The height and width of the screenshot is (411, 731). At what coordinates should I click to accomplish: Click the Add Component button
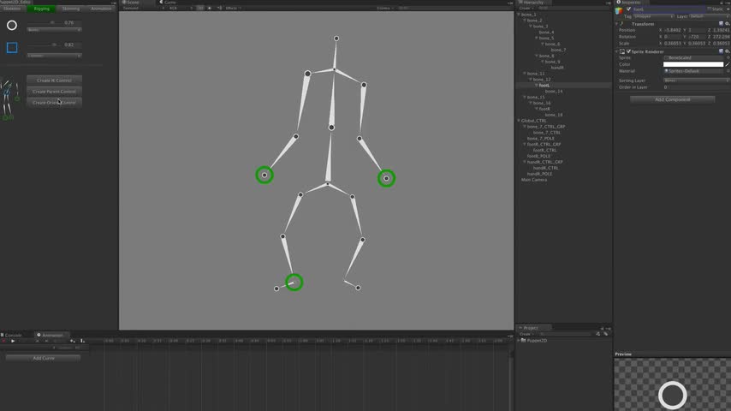672,99
